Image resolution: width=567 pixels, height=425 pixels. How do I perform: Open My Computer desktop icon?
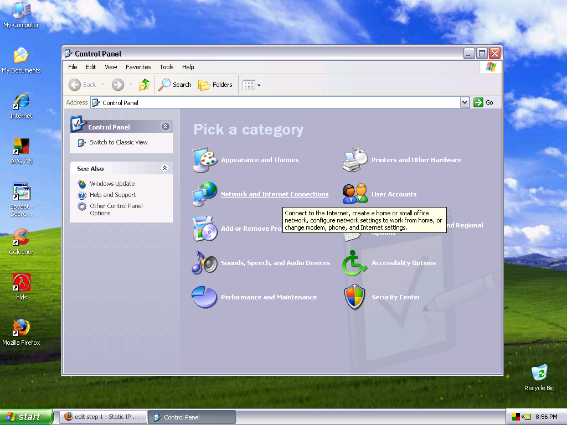click(21, 15)
